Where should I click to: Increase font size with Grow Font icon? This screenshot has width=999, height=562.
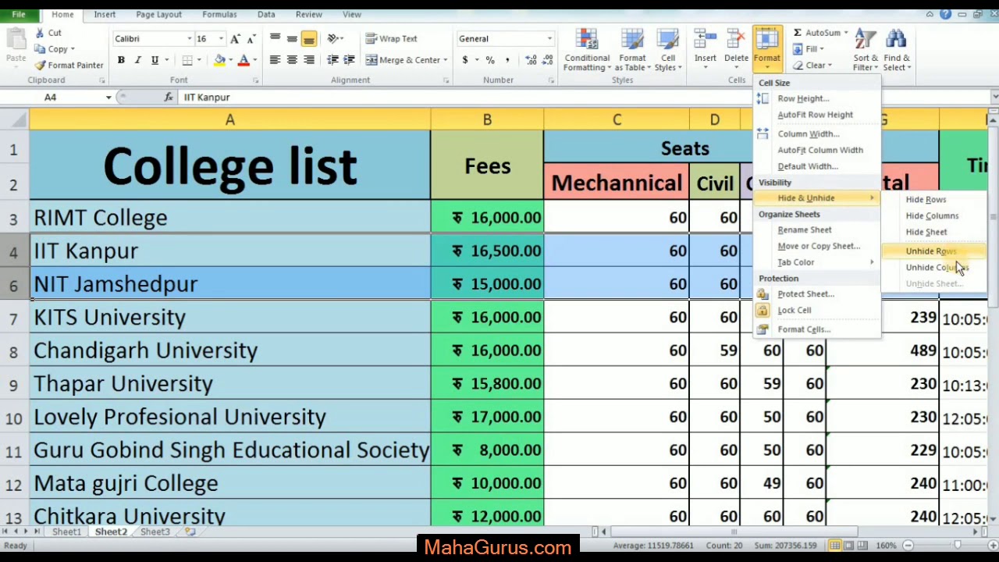(x=235, y=39)
